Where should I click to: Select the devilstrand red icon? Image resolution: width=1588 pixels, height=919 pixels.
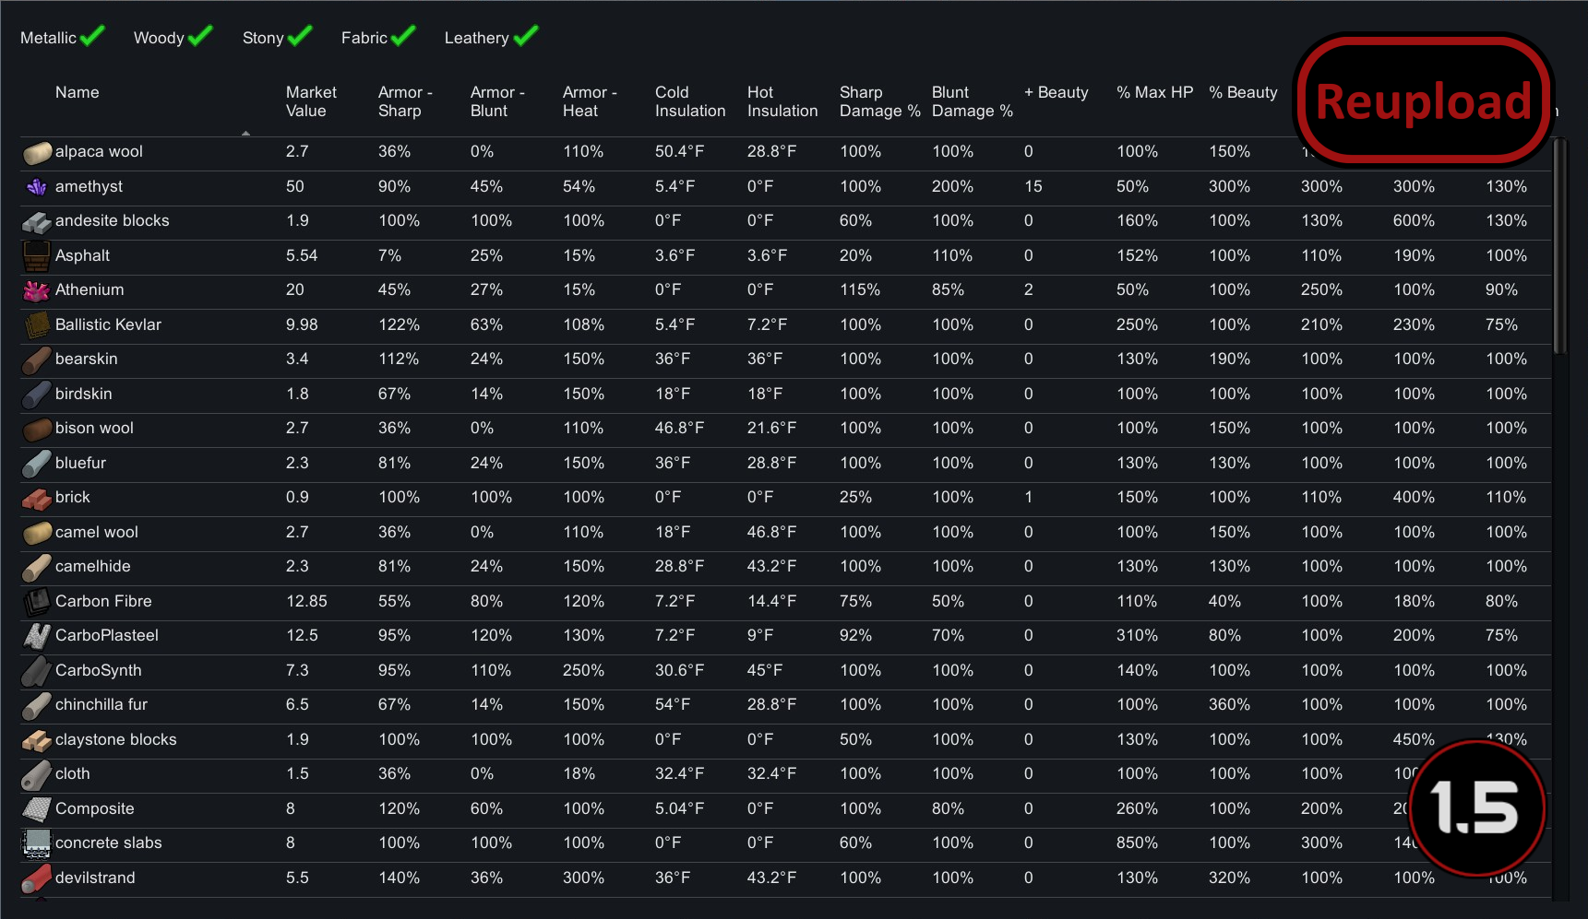[36, 878]
